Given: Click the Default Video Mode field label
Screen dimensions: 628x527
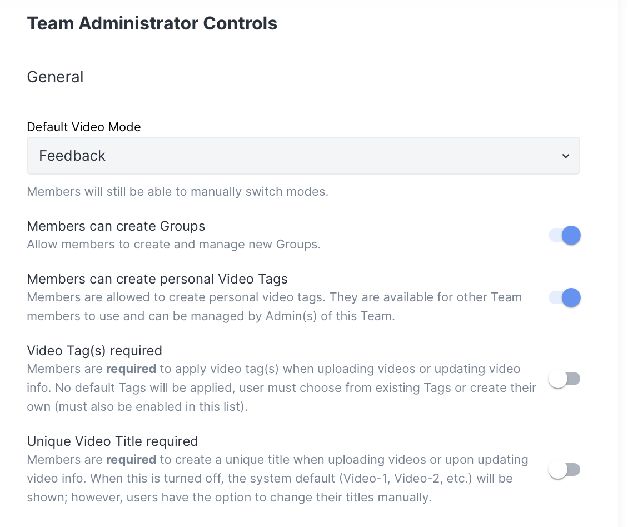Looking at the screenshot, I should pos(84,127).
